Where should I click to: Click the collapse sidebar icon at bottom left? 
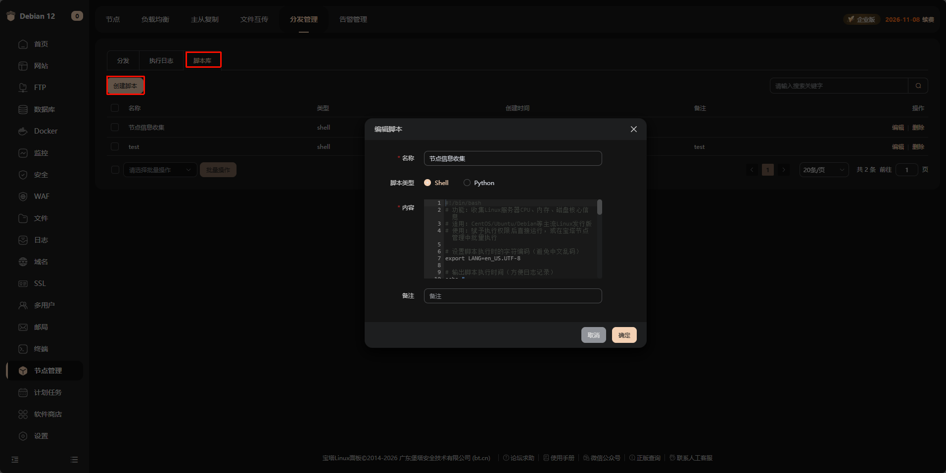(x=15, y=460)
